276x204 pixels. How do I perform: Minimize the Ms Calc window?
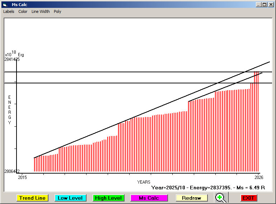point(258,5)
